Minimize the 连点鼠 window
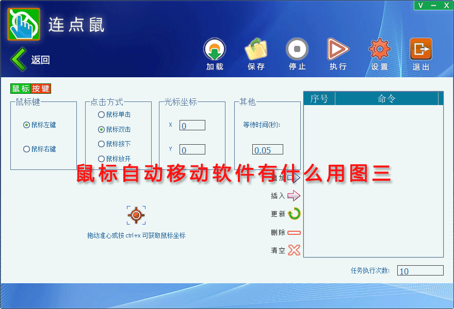 [433, 5]
